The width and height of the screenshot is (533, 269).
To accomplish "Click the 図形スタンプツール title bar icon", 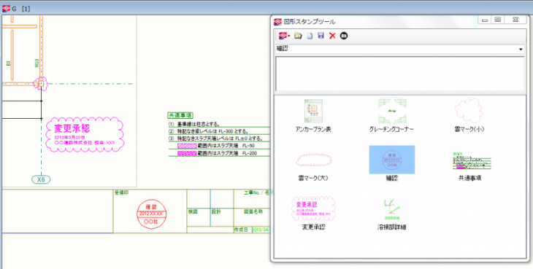I will [x=277, y=22].
